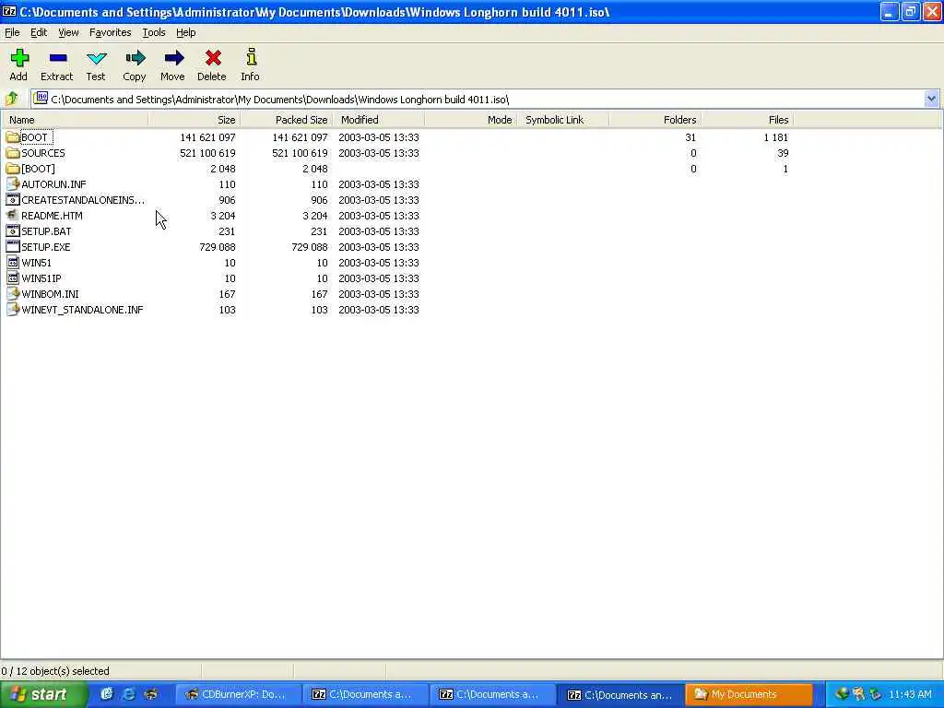Select the WIN51IP file name

click(x=41, y=278)
